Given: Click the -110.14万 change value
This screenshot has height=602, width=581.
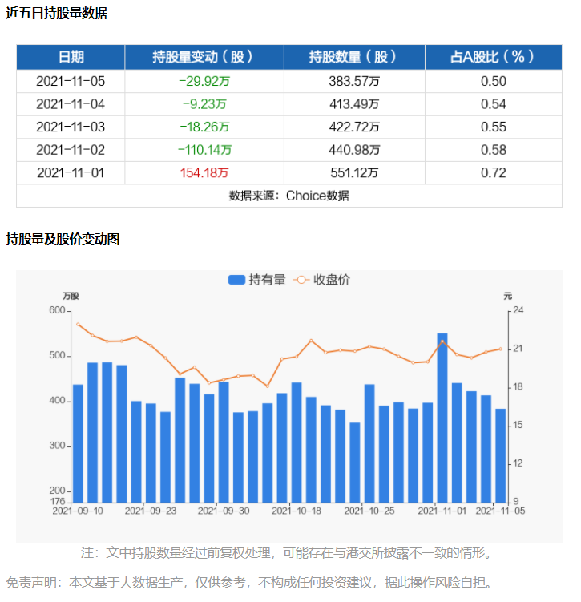Looking at the screenshot, I should pyautogui.click(x=204, y=150).
